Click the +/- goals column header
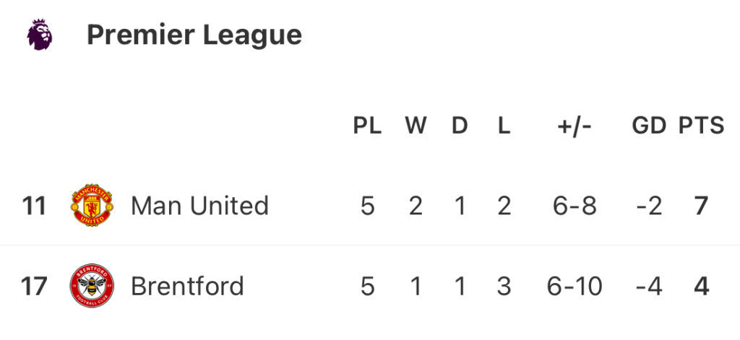This screenshot has height=340, width=740. point(575,126)
